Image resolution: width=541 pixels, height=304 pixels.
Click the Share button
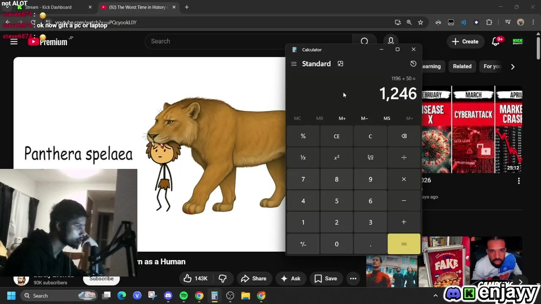(254, 278)
